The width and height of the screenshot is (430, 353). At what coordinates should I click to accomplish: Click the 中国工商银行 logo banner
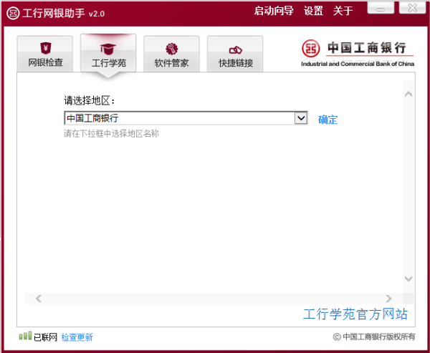click(358, 54)
